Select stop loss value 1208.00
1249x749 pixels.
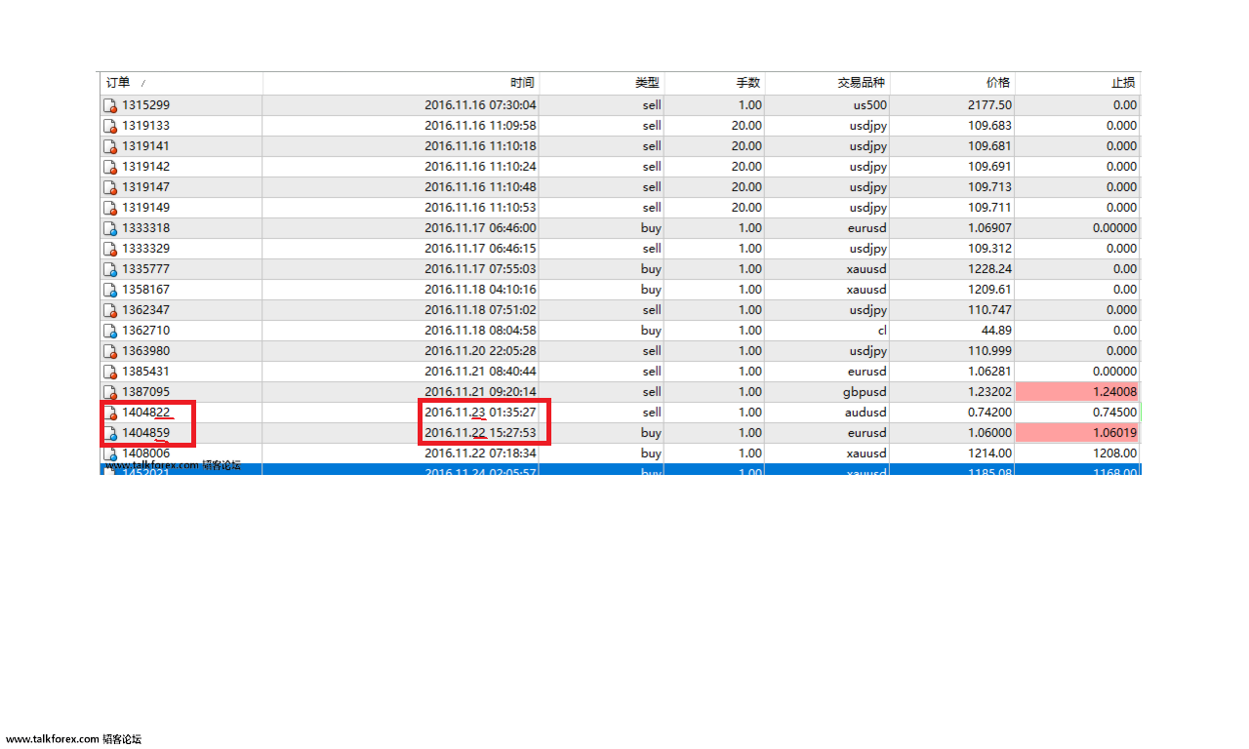tap(1114, 453)
